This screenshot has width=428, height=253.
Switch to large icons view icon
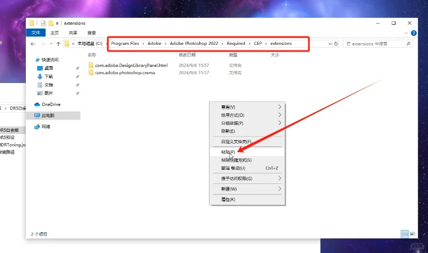[x=412, y=234]
